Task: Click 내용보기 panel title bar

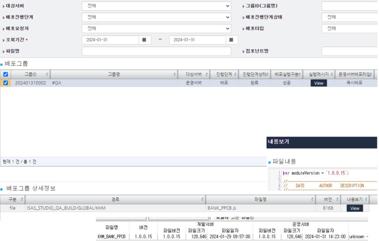Action: click(x=322, y=142)
